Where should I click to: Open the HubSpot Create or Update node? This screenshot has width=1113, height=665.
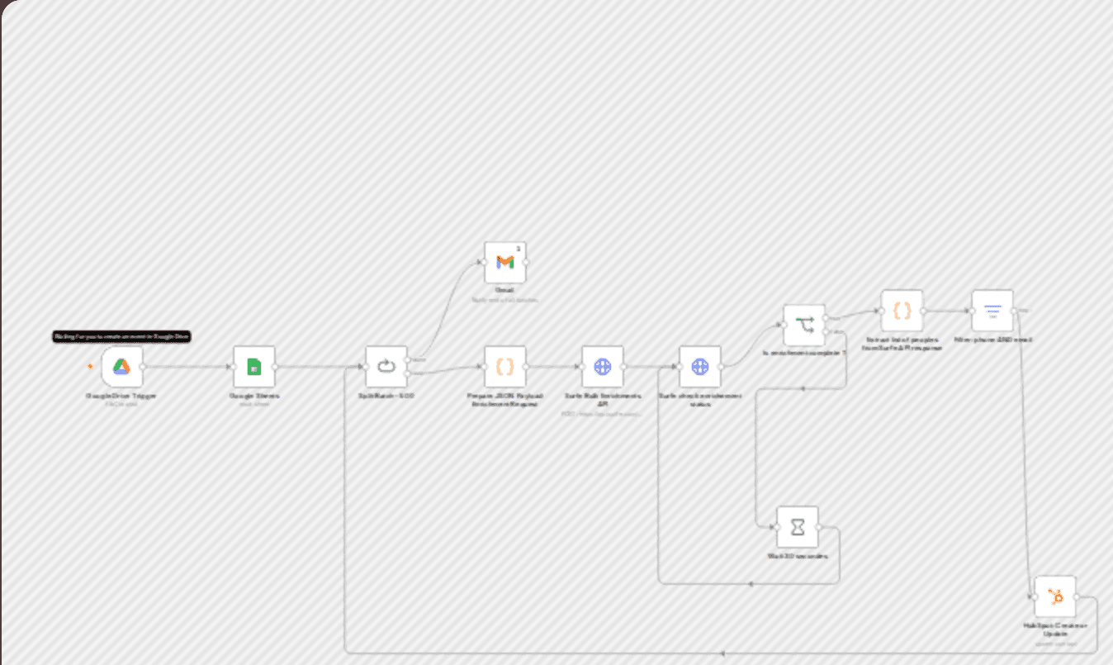1055,596
